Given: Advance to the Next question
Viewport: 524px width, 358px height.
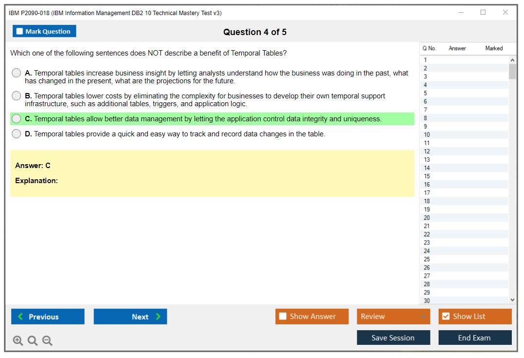Looking at the screenshot, I should 130,317.
